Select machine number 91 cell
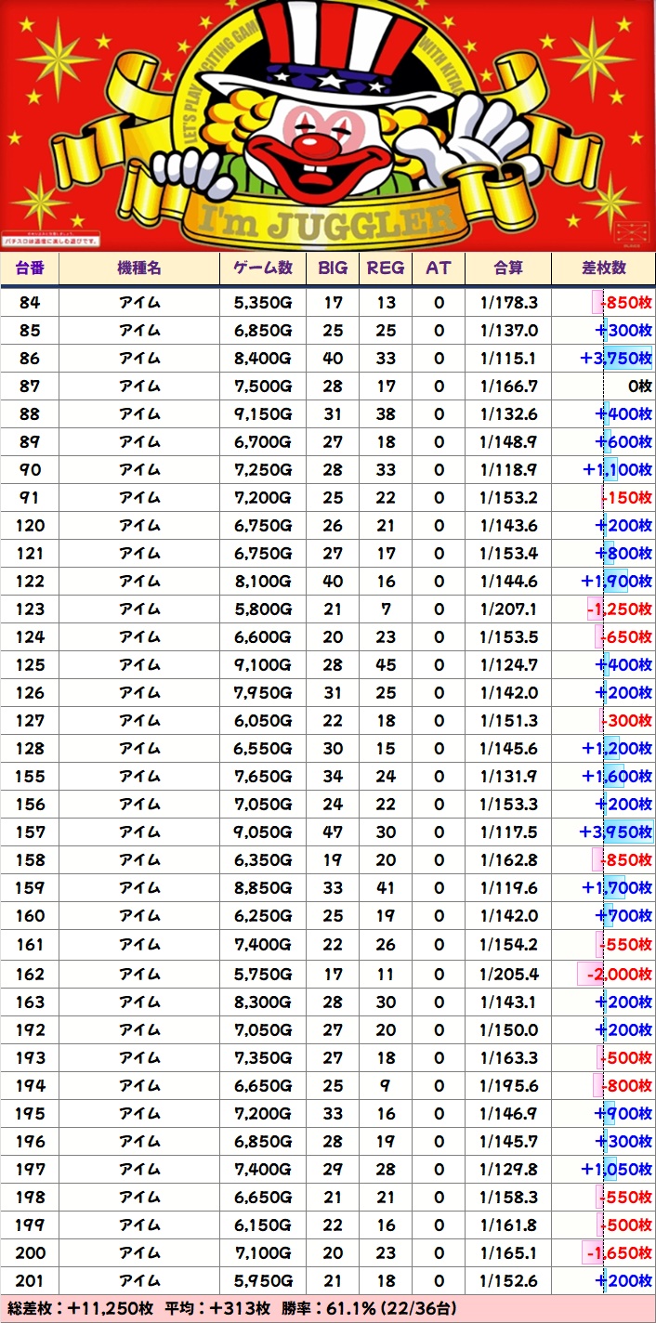 click(31, 498)
